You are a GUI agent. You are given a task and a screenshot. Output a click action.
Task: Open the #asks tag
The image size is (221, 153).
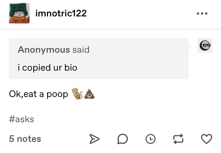[22, 119]
